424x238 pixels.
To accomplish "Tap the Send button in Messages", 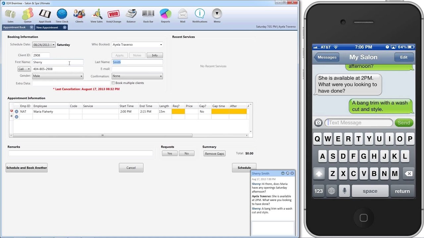I will point(404,123).
